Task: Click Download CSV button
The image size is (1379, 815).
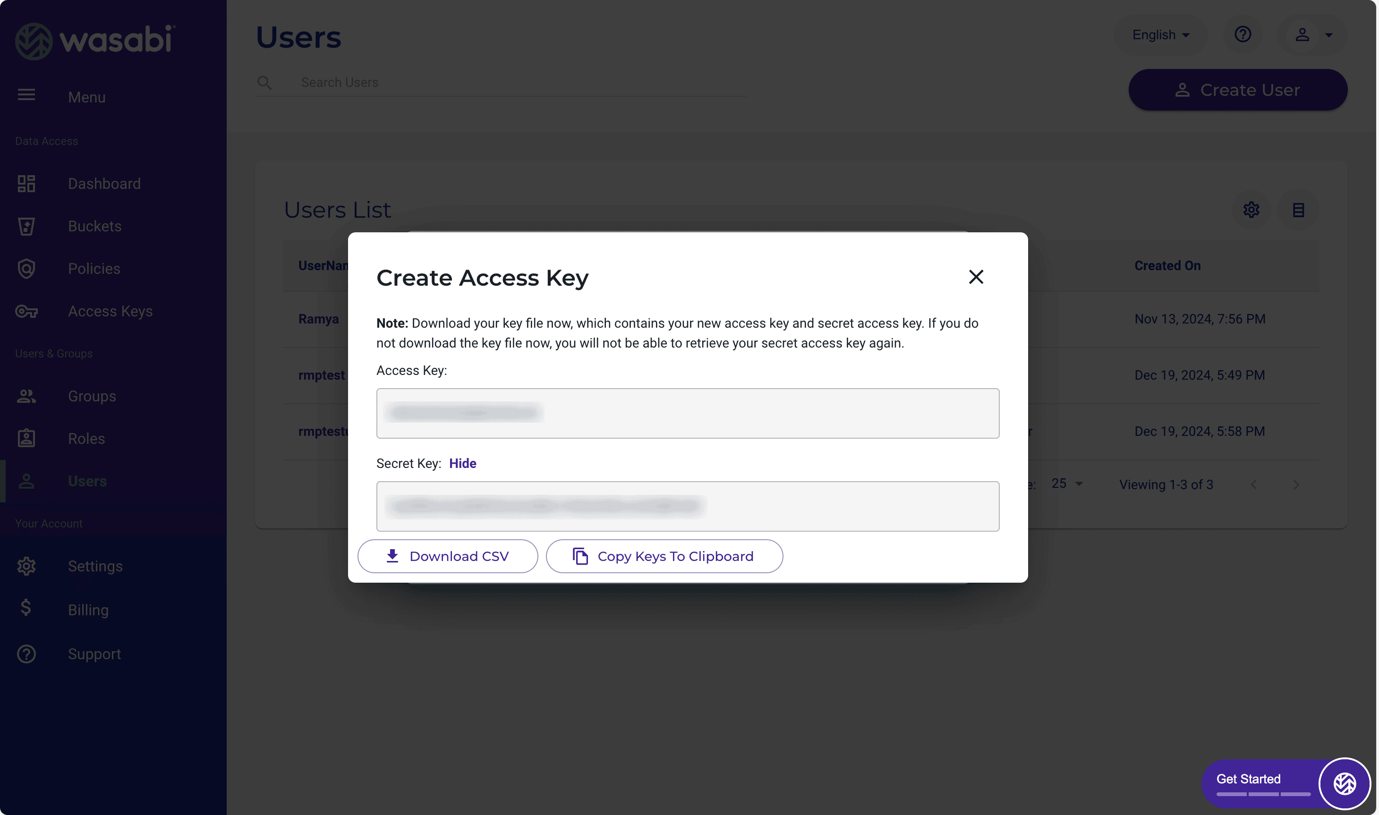Action: (448, 556)
